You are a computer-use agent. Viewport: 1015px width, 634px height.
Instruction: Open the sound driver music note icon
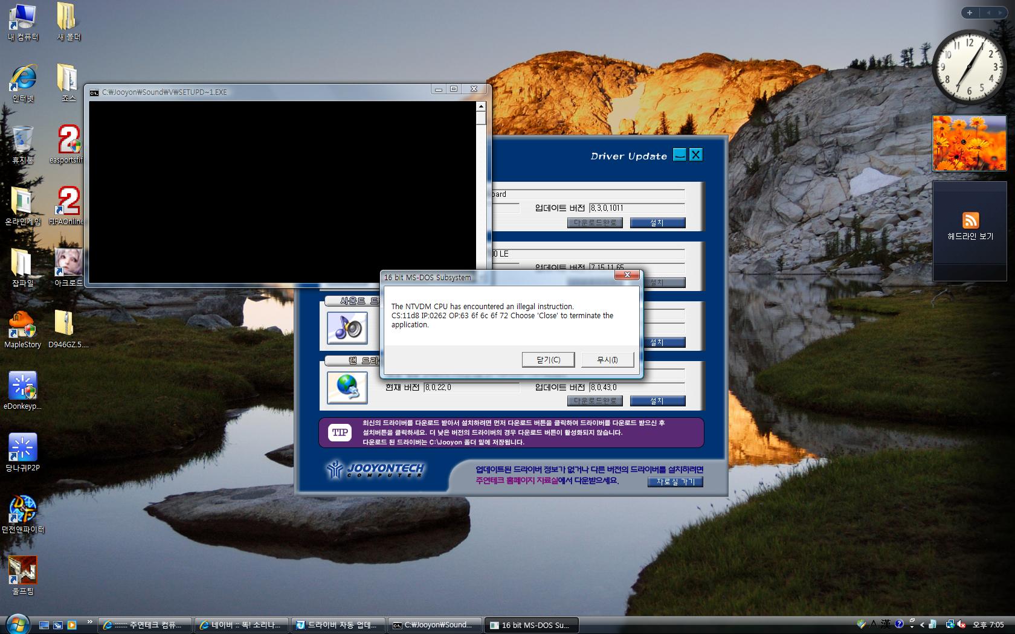(x=347, y=328)
